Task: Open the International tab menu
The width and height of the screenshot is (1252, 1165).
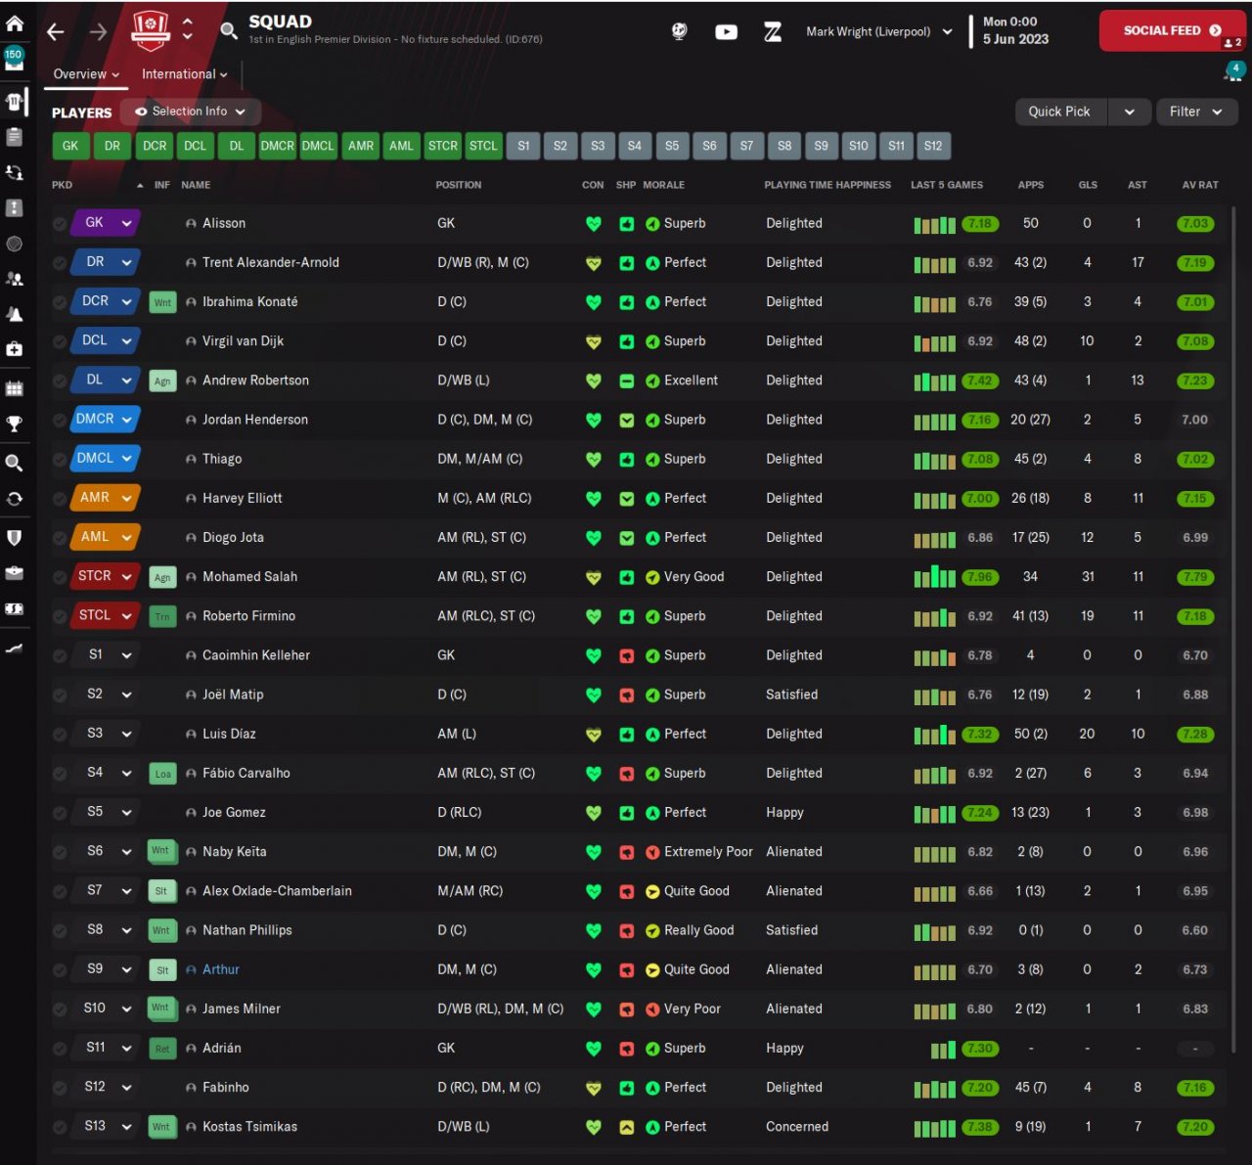Action: click(184, 74)
